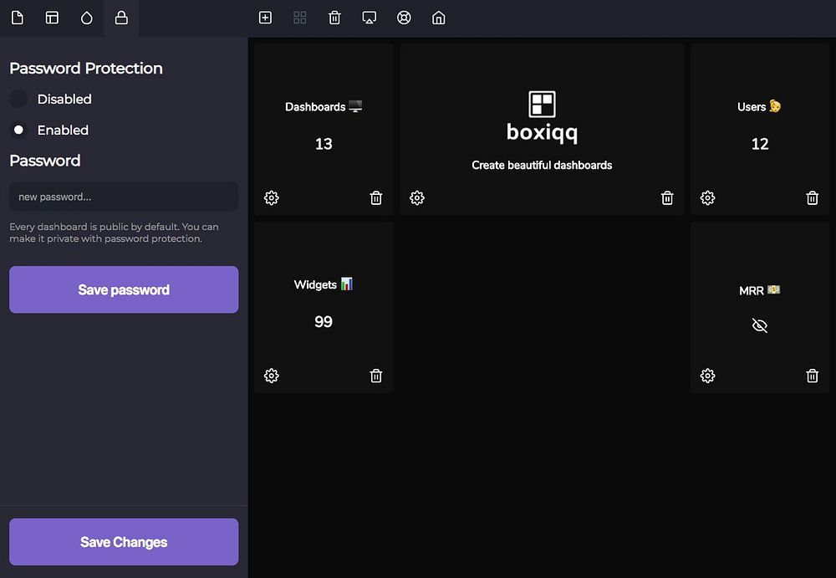Open the layout settings tab icon
The image size is (836, 578).
click(52, 18)
